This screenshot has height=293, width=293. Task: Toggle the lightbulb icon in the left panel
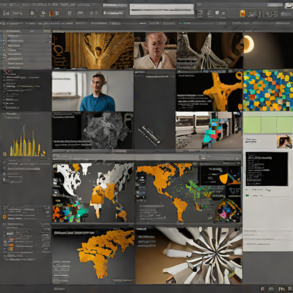pyautogui.click(x=4, y=168)
